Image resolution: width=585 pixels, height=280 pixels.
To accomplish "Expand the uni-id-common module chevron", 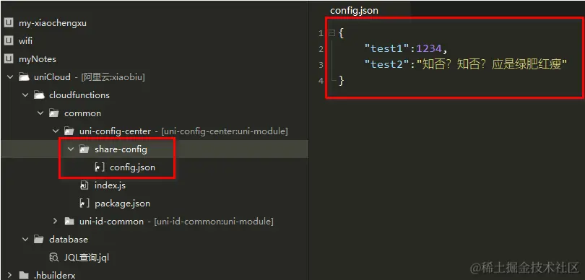I will [55, 221].
